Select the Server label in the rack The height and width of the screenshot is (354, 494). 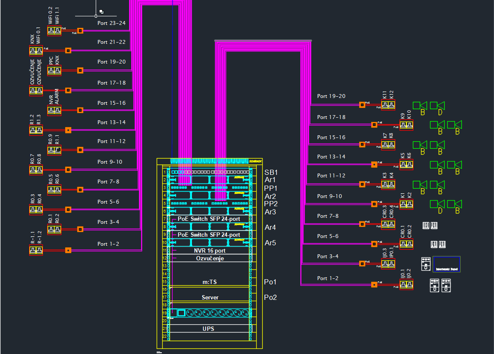210,297
